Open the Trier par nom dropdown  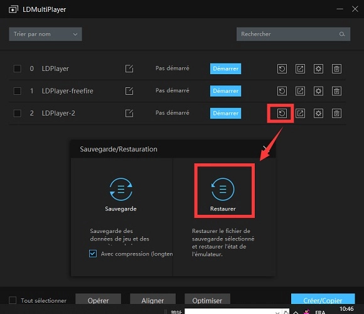[45, 34]
